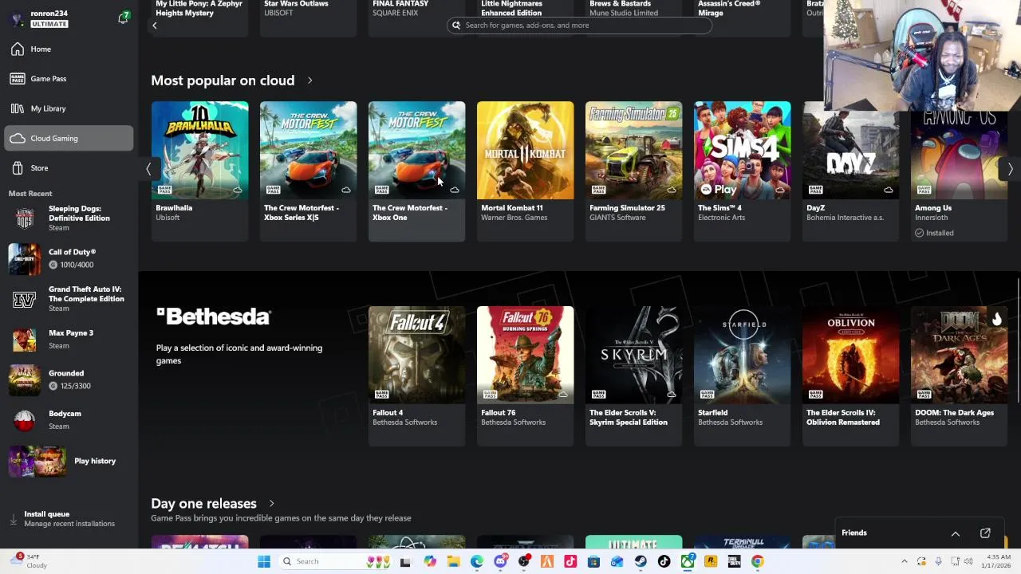Viewport: 1021px width, 574px height.
Task: Open Farming Simulator 25 tile
Action: [633, 171]
